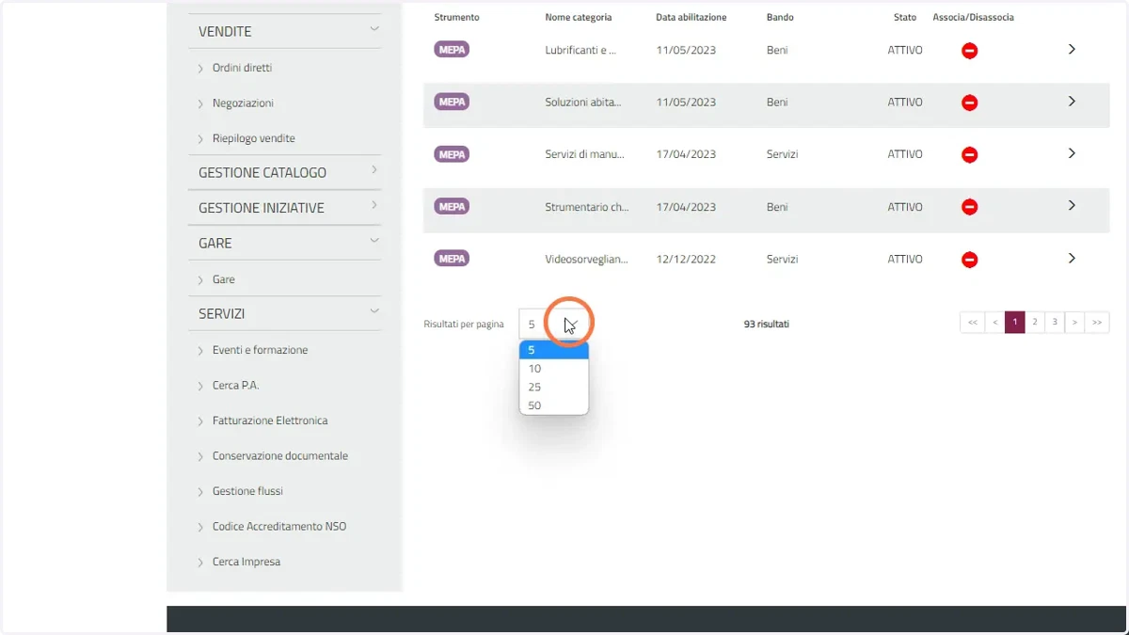
Task: Click MEPA badge in Videosorveglian... row
Action: pos(452,259)
